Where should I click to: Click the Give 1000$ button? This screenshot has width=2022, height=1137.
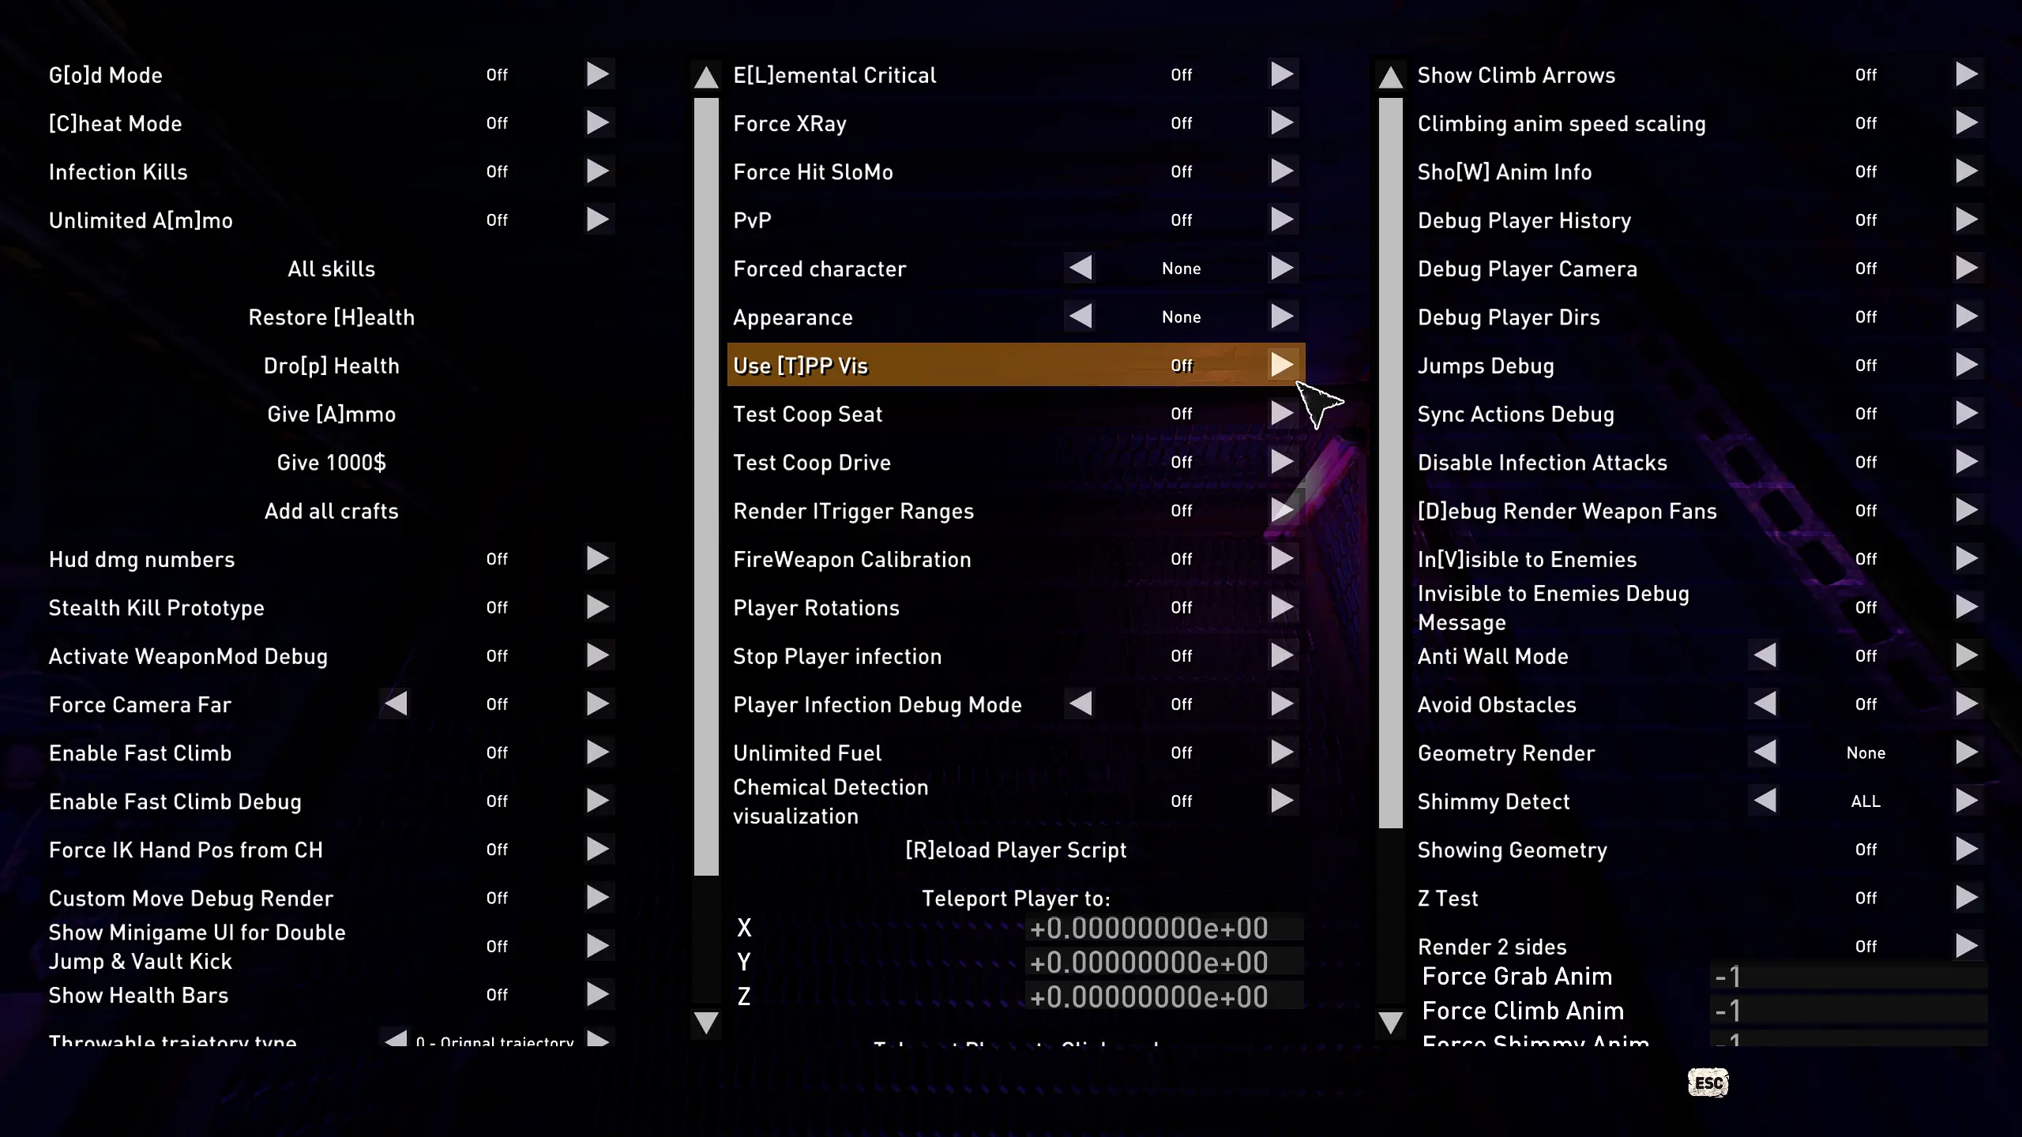(x=332, y=462)
